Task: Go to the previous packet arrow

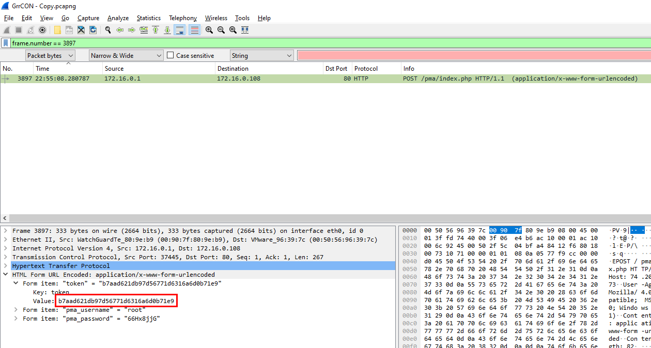Action: click(x=120, y=30)
